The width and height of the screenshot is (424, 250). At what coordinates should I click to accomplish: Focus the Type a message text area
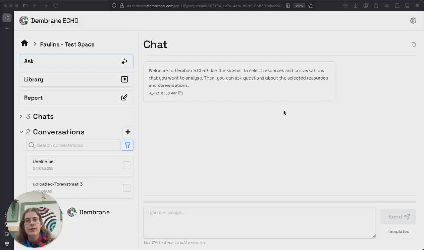click(260, 223)
